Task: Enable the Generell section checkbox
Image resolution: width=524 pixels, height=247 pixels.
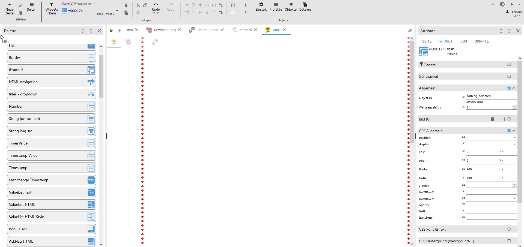Action: pyautogui.click(x=509, y=65)
